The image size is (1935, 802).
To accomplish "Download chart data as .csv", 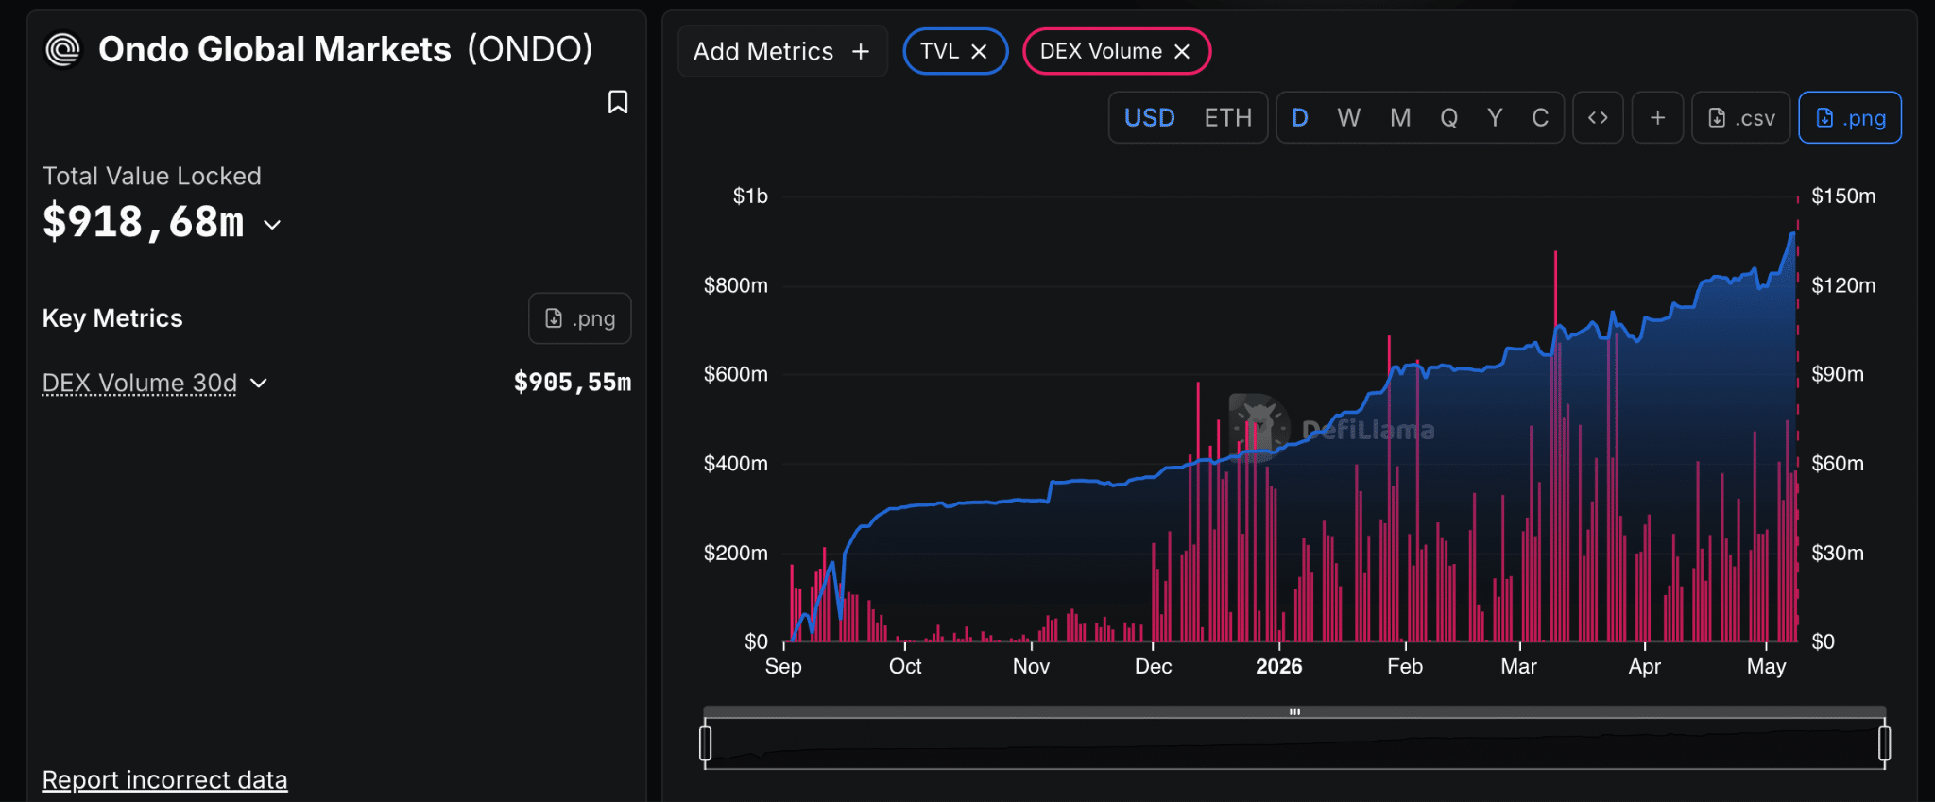I will [x=1741, y=117].
